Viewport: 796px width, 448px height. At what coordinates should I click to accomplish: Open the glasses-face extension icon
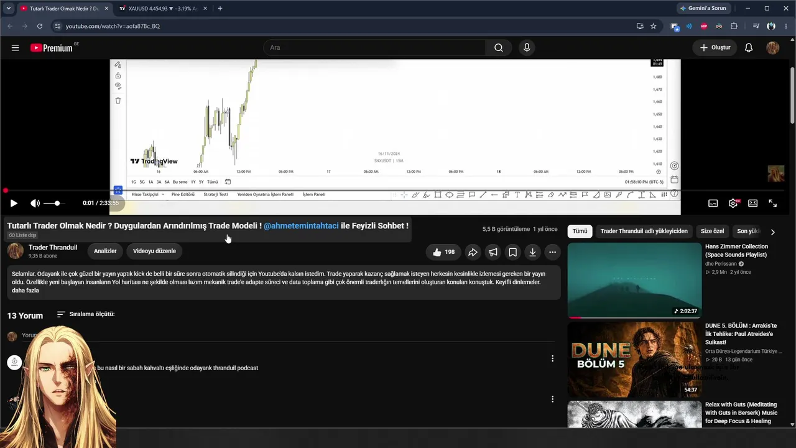(x=719, y=26)
